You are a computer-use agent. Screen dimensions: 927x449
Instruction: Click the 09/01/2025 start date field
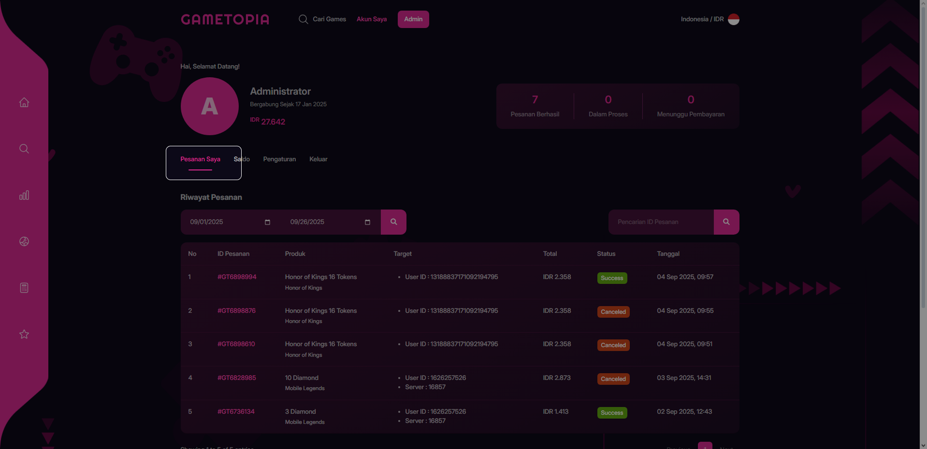231,222
